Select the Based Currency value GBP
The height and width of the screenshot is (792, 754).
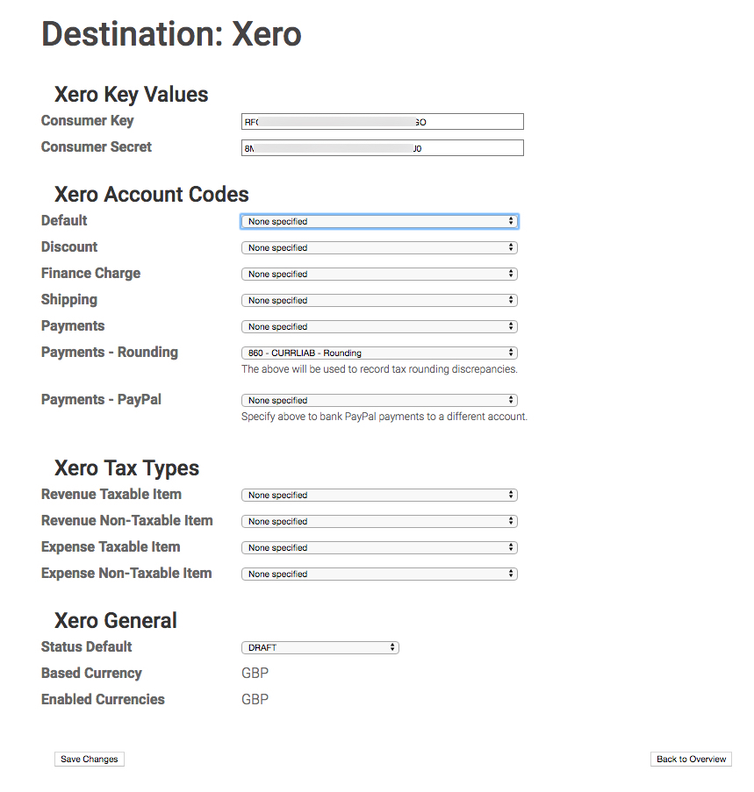click(x=255, y=674)
